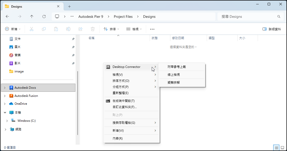This screenshot has width=287, height=151.
Task: Choose 線上檢視 from submenu
Action: pyautogui.click(x=182, y=75)
